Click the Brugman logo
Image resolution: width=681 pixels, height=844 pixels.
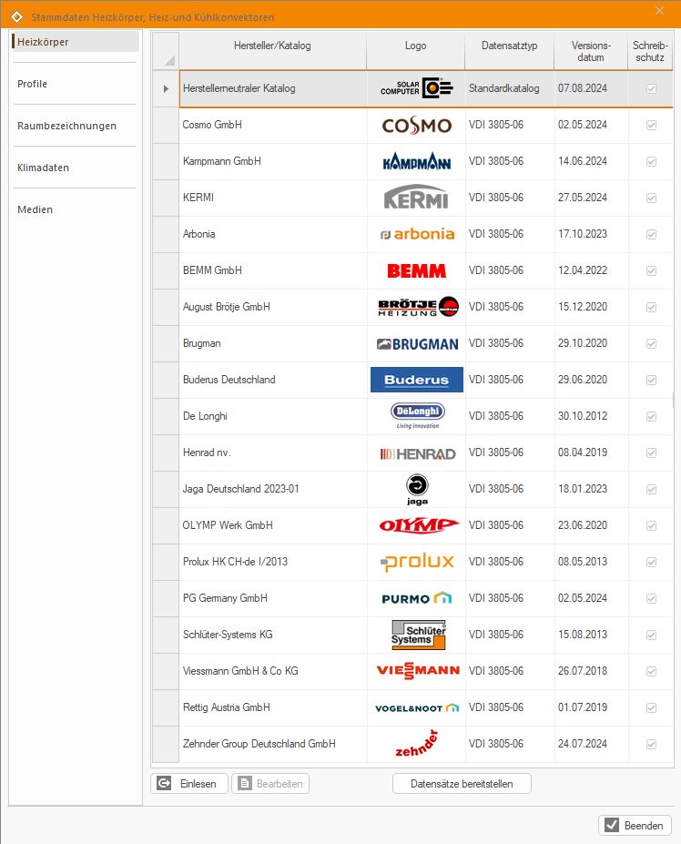[x=417, y=344]
